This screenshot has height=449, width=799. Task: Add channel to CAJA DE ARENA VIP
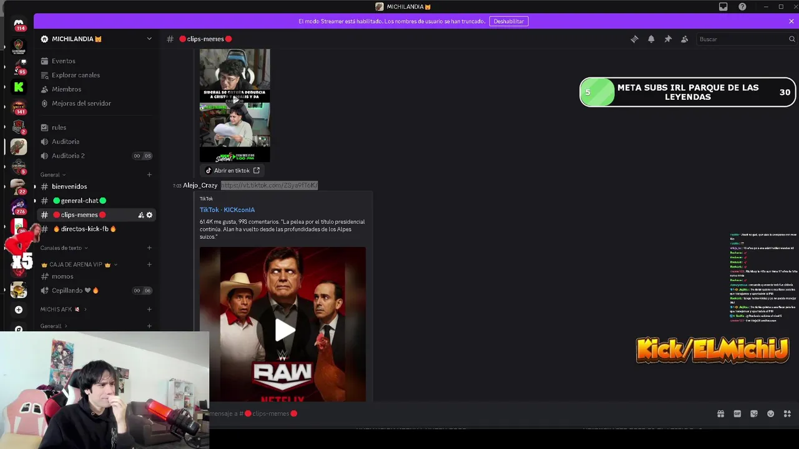click(149, 264)
